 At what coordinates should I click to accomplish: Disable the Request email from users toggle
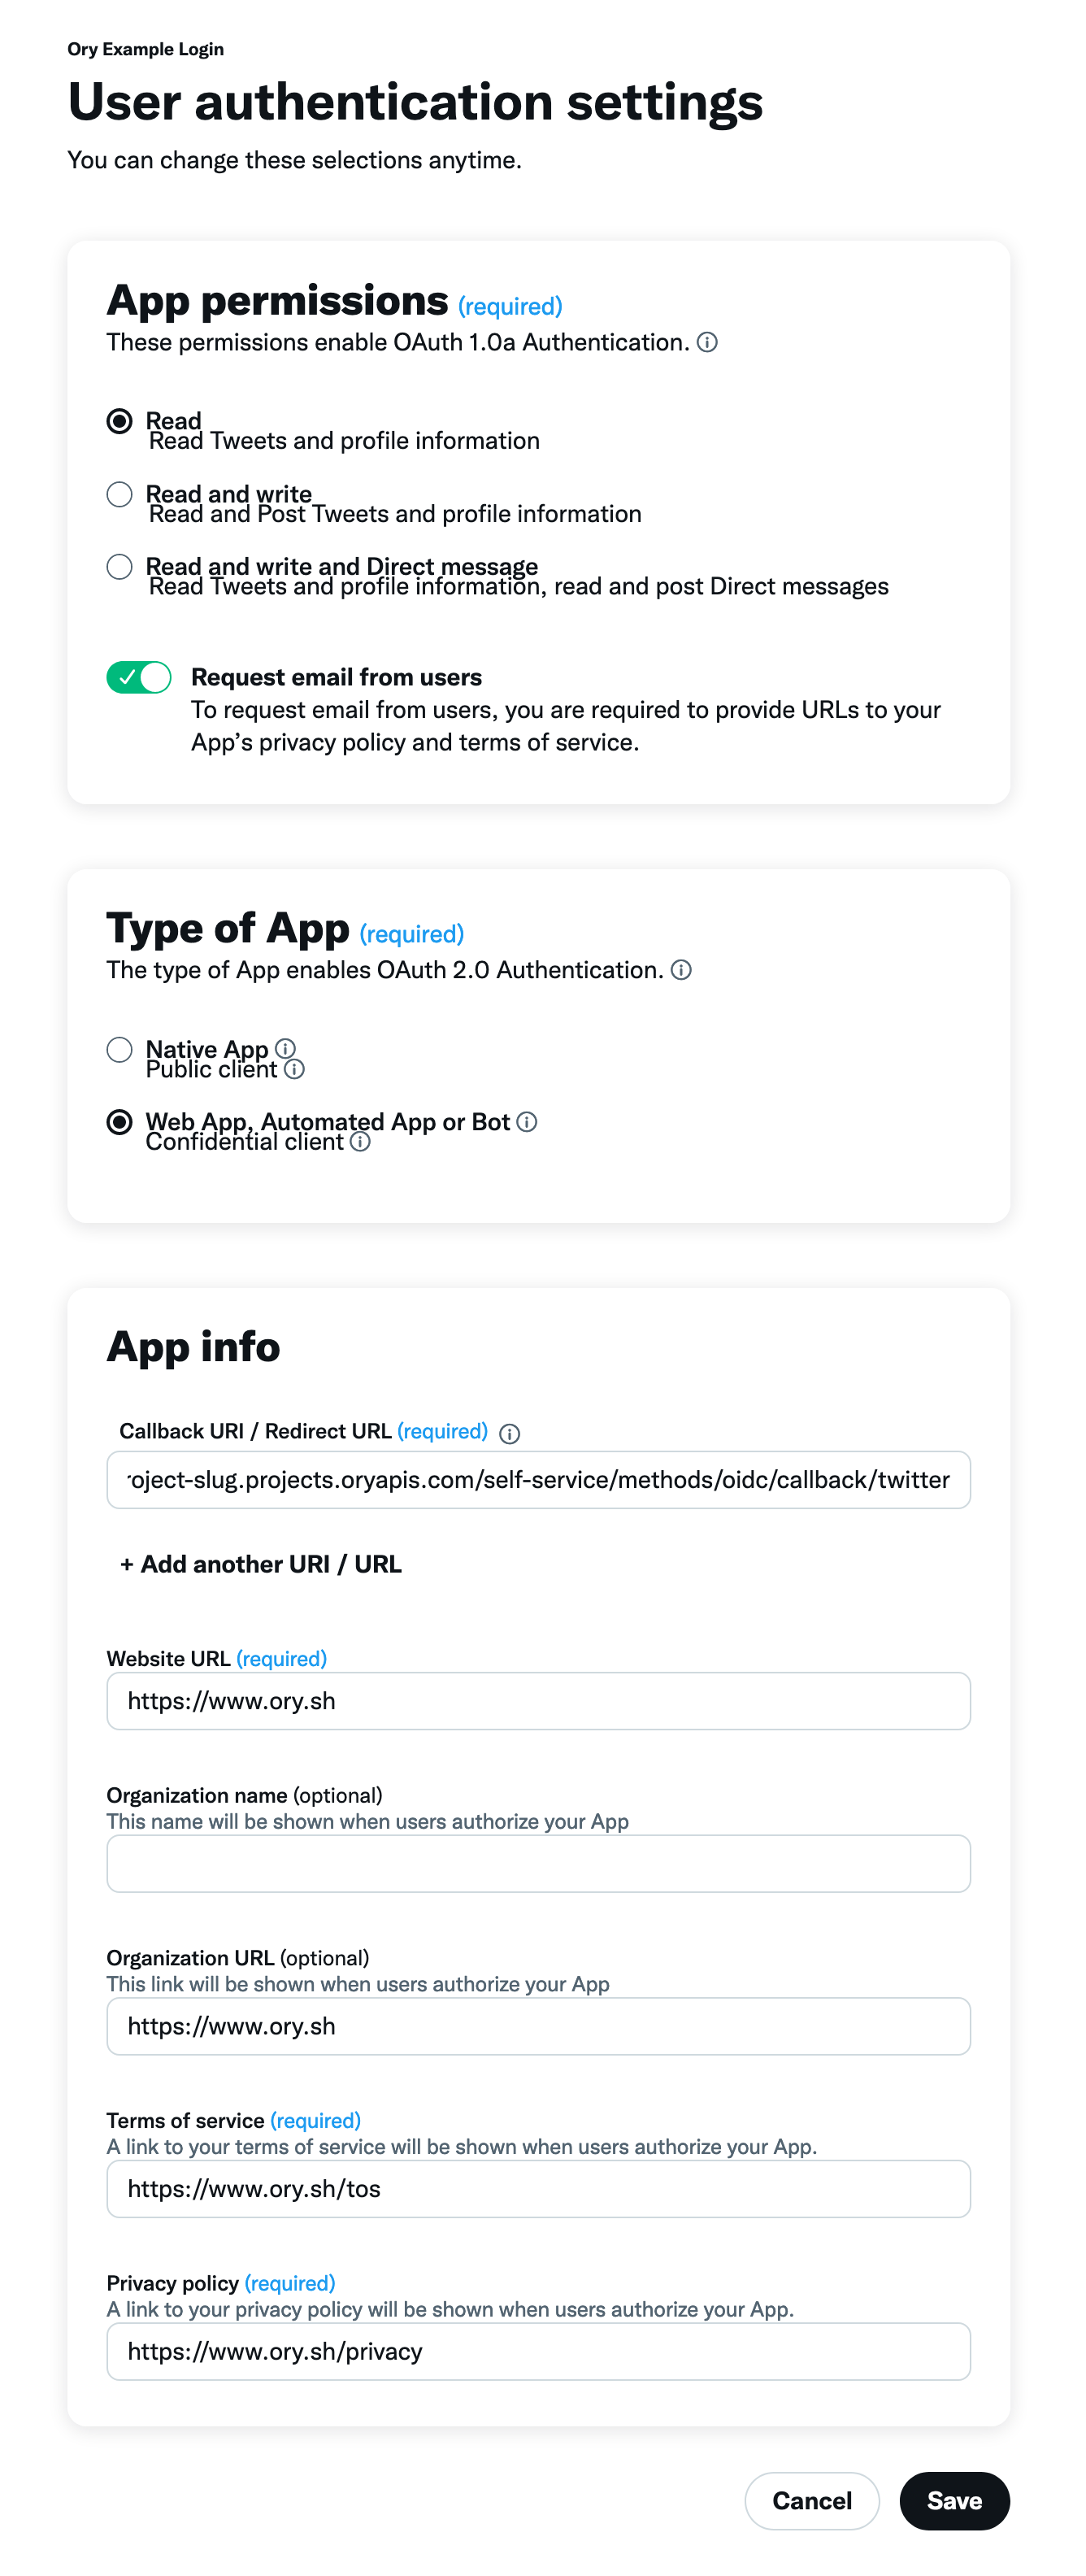[139, 678]
